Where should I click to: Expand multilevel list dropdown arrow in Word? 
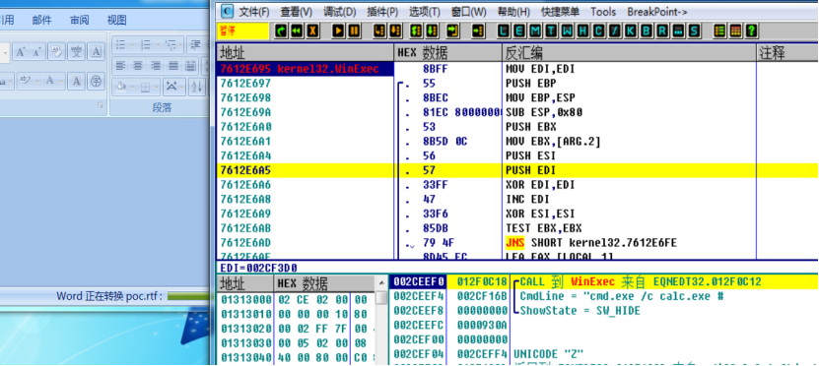[181, 45]
